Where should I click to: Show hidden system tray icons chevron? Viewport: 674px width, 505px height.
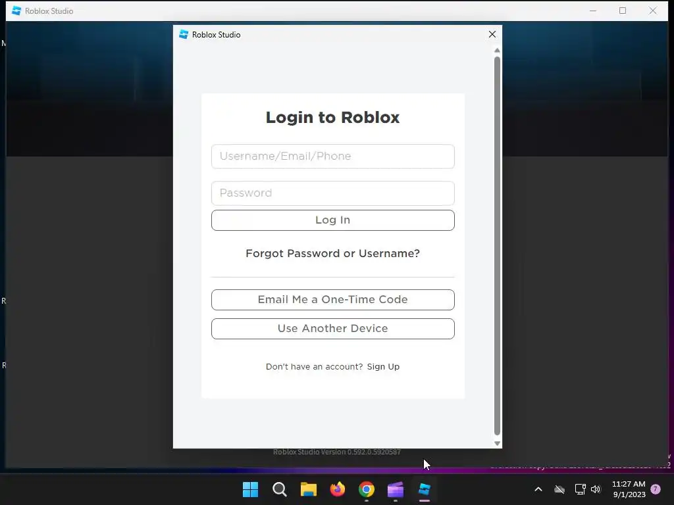point(538,489)
